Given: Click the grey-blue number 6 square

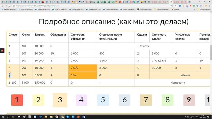Looking at the screenshot, I should tap(125, 100).
